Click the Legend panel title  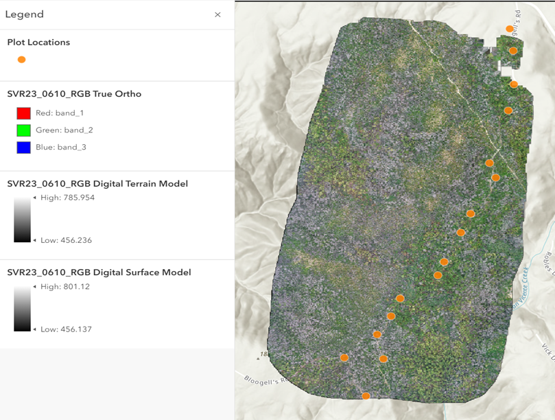coord(25,14)
